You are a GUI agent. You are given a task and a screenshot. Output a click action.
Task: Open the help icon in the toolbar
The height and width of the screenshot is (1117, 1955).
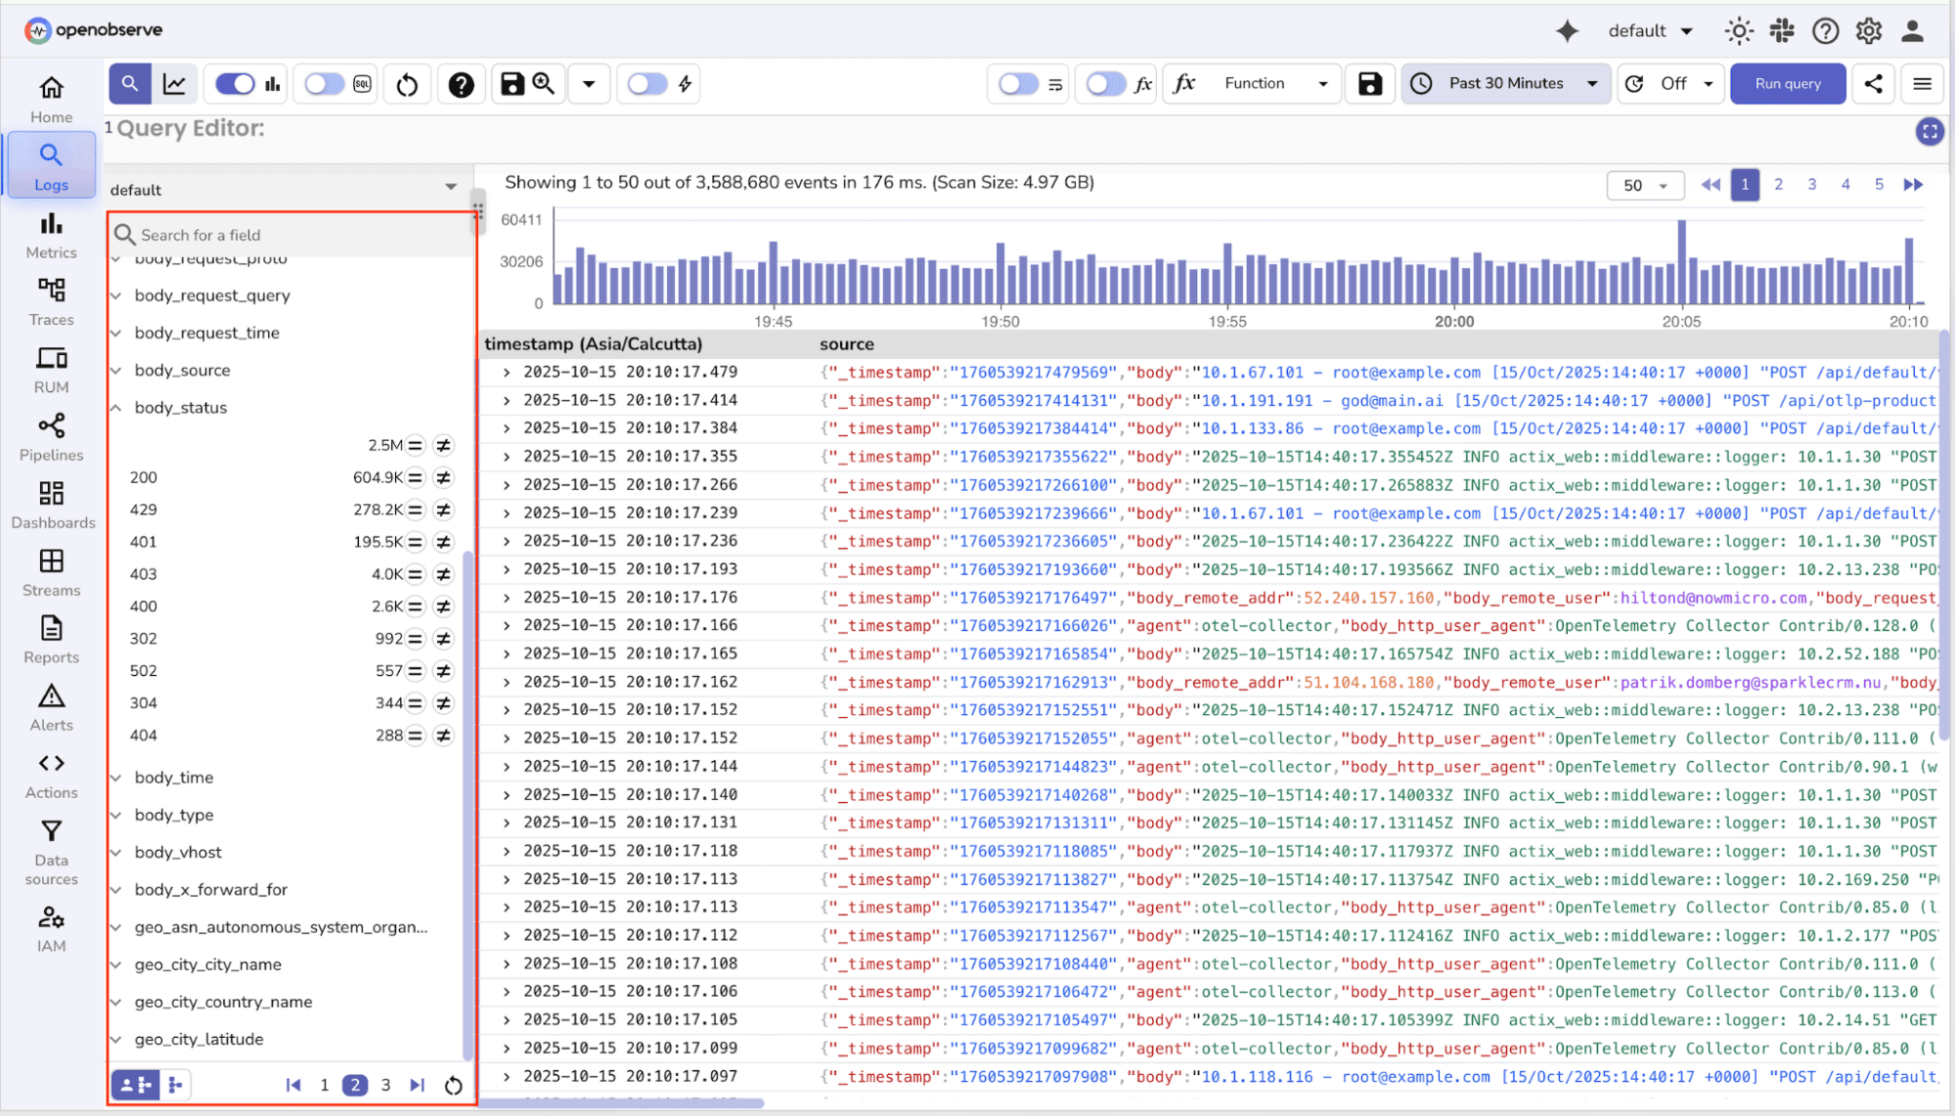pyautogui.click(x=461, y=84)
